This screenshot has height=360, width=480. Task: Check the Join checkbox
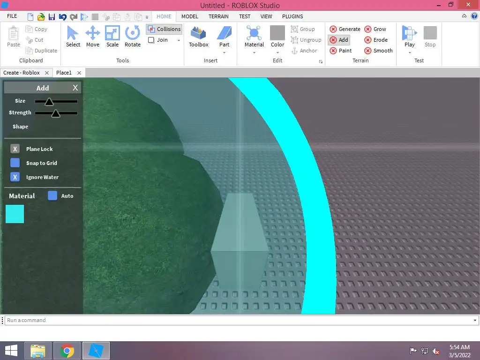click(151, 40)
